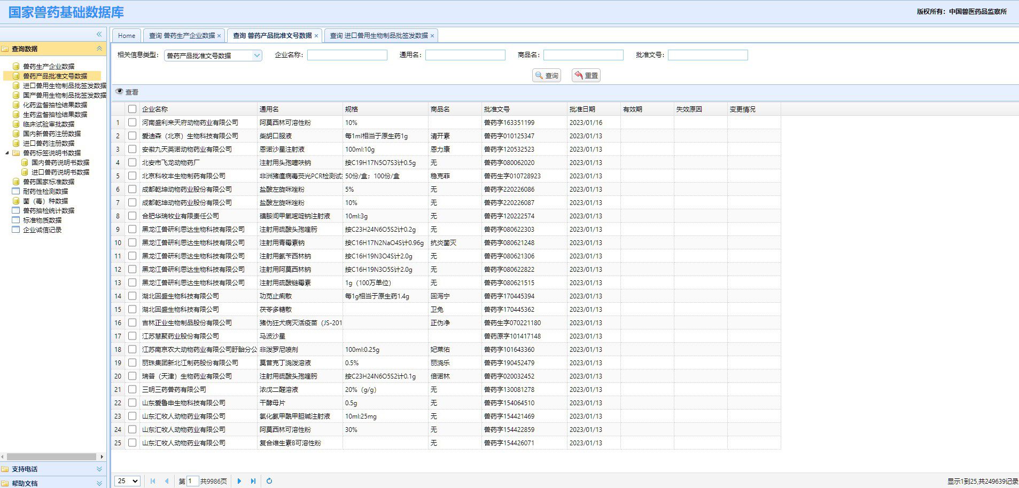Switch to 查询 兽药生产企业数据 tab
The width and height of the screenshot is (1019, 488).
click(x=182, y=36)
